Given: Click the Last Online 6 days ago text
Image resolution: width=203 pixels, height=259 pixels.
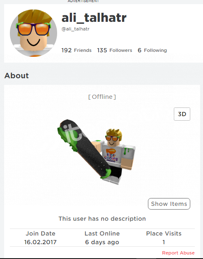Looking at the screenshot, I should (102, 242).
